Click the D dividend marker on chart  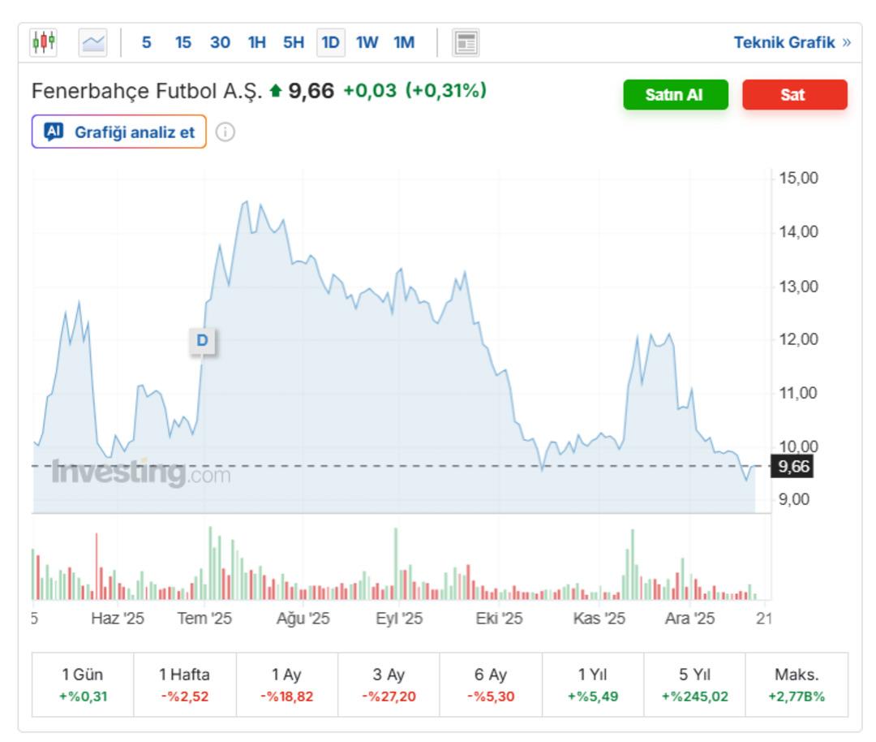(202, 341)
